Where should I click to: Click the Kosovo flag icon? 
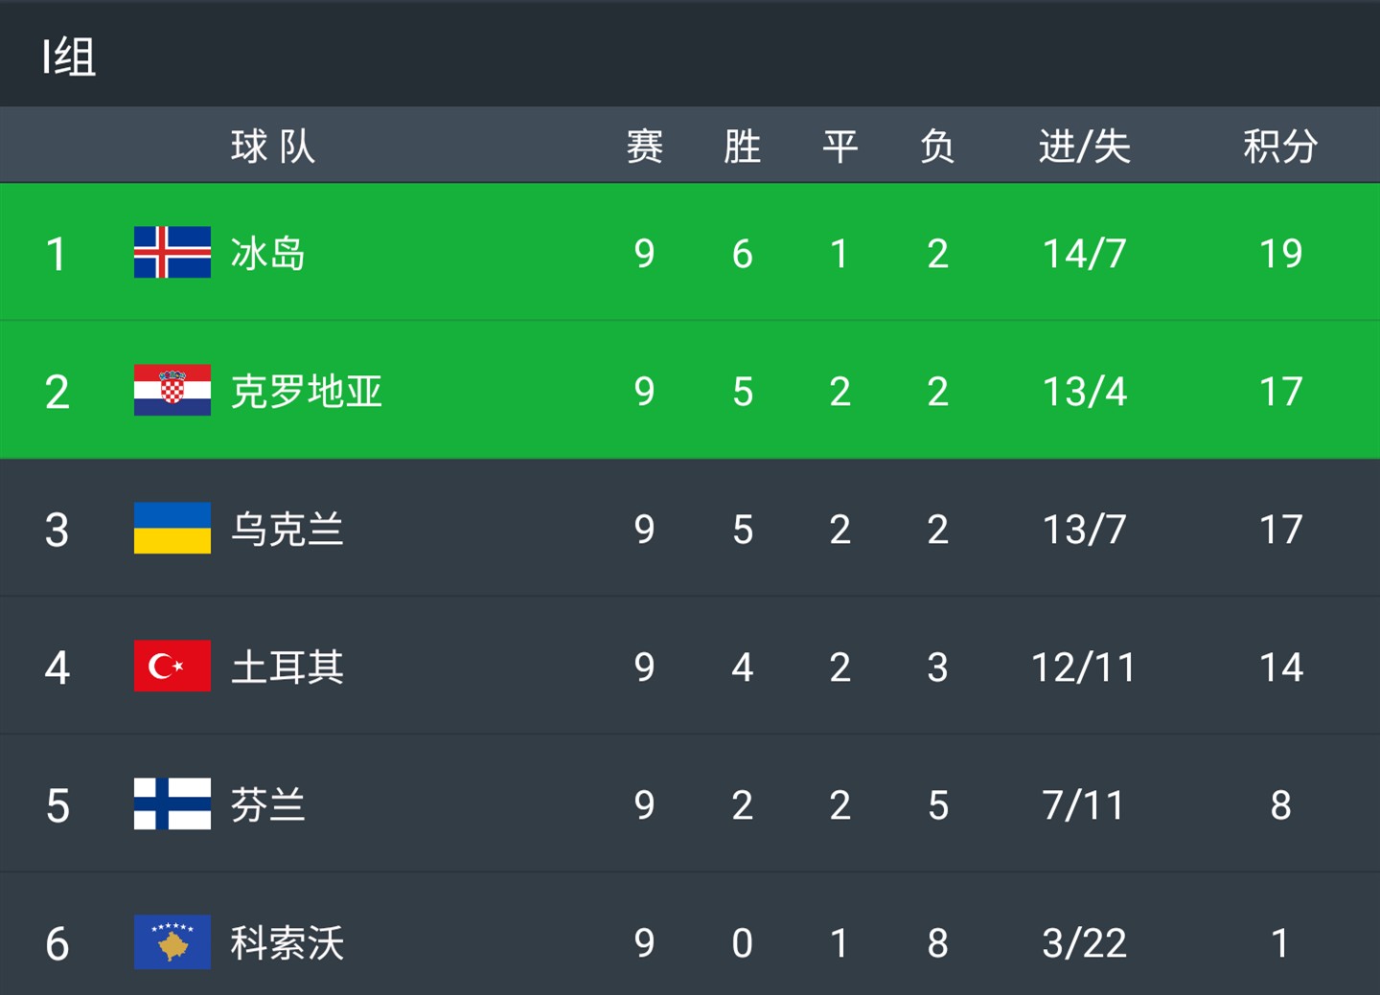(x=172, y=943)
